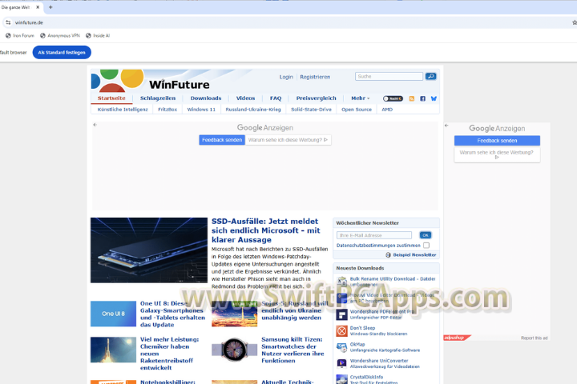Click Feedback senden in center ad
577x384 pixels.
222,140
